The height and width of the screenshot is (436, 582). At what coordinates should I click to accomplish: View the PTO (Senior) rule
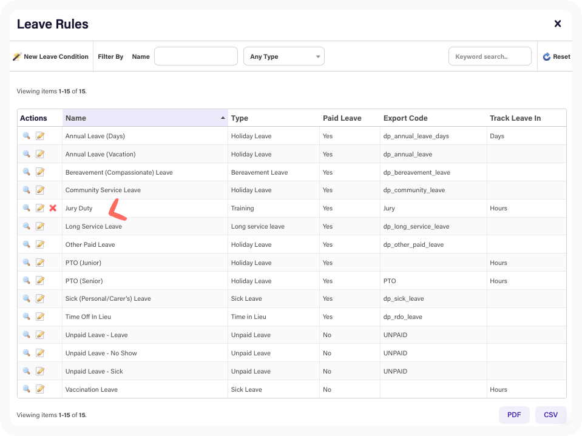[x=26, y=281]
